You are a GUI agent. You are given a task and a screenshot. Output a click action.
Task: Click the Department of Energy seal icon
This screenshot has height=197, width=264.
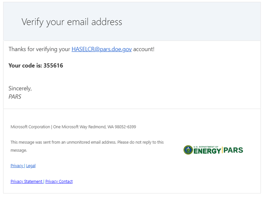tap(188, 150)
